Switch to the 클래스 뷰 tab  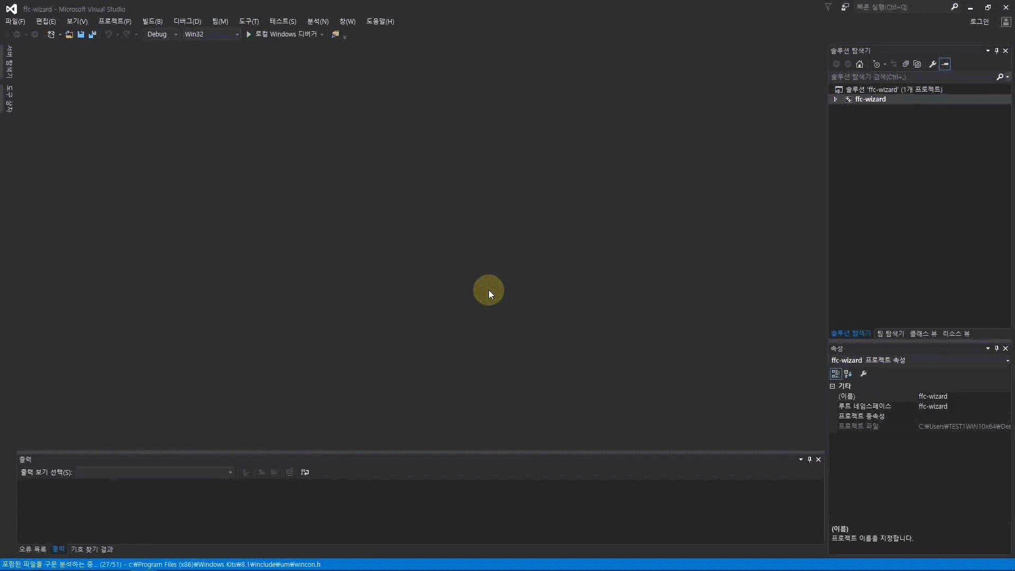pyautogui.click(x=923, y=334)
